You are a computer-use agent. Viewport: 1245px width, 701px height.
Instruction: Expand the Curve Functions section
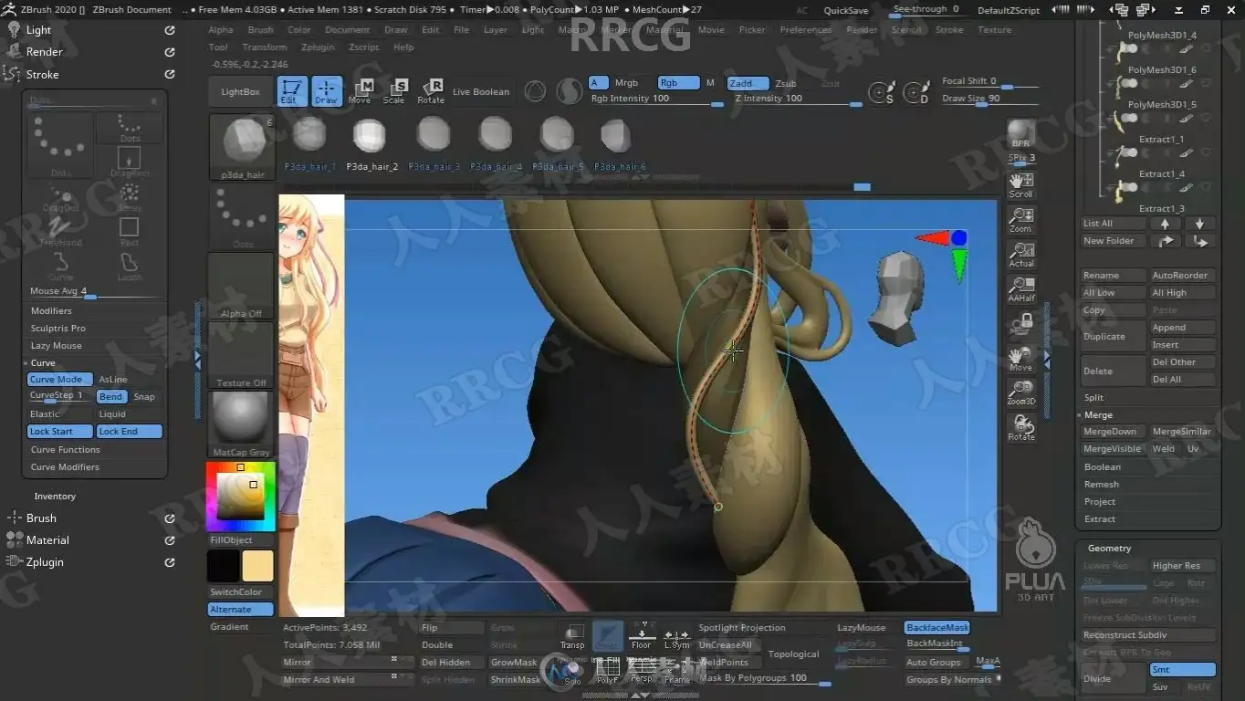pos(66,450)
